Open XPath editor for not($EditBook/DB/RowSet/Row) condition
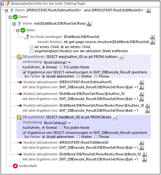The width and height of the screenshot is (161, 175). [89, 24]
